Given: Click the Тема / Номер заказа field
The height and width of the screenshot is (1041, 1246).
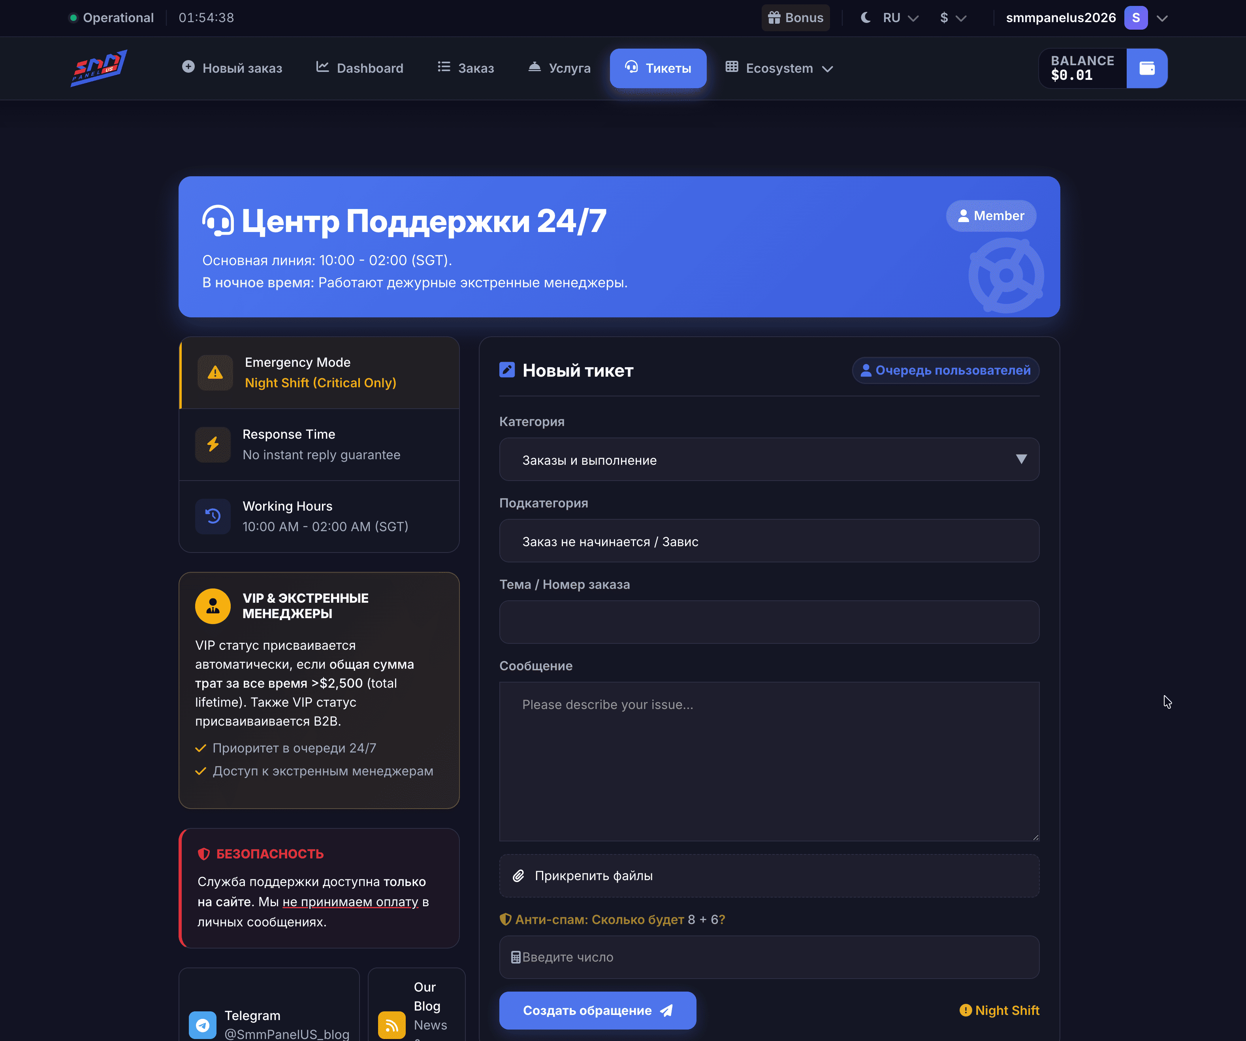Looking at the screenshot, I should coord(768,622).
